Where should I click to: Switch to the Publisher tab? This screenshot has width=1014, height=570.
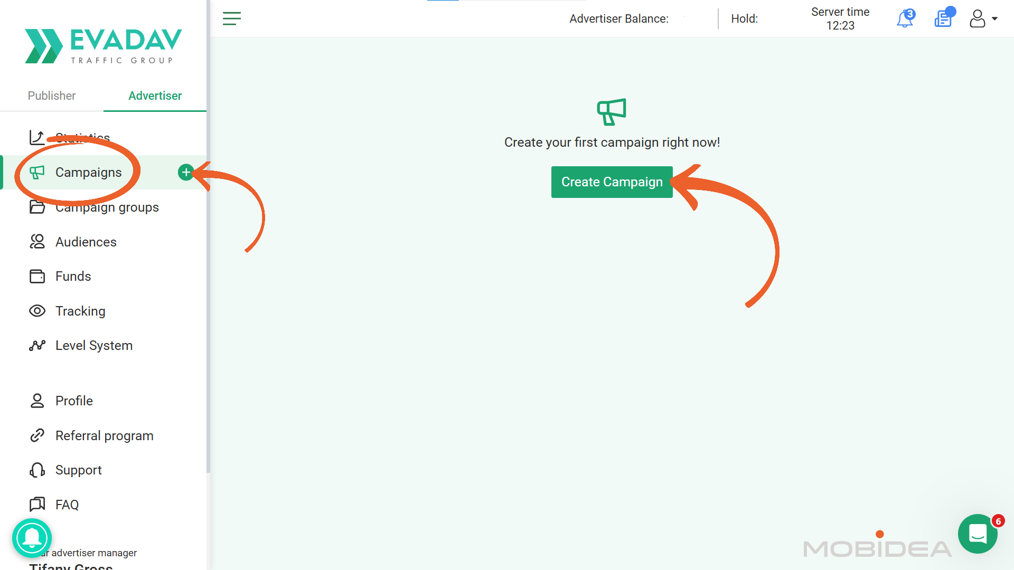[52, 96]
